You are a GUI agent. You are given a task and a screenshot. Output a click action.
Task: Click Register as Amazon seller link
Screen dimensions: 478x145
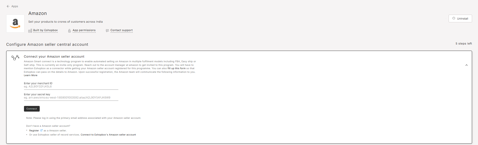click(34, 131)
